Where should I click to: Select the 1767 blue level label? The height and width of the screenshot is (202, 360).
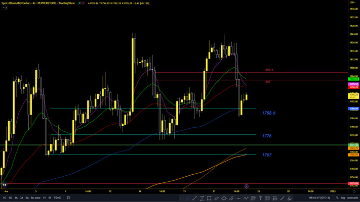click(x=267, y=155)
